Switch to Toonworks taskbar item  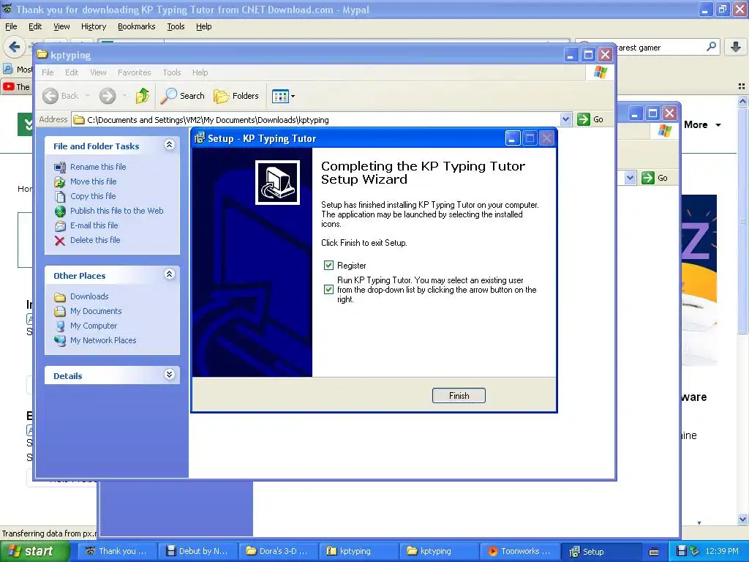519,551
